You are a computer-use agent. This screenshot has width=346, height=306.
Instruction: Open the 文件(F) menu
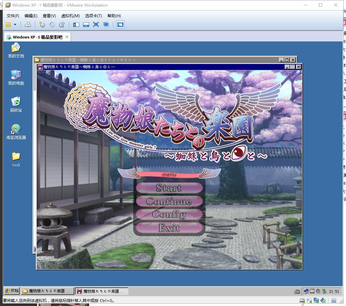[13, 16]
